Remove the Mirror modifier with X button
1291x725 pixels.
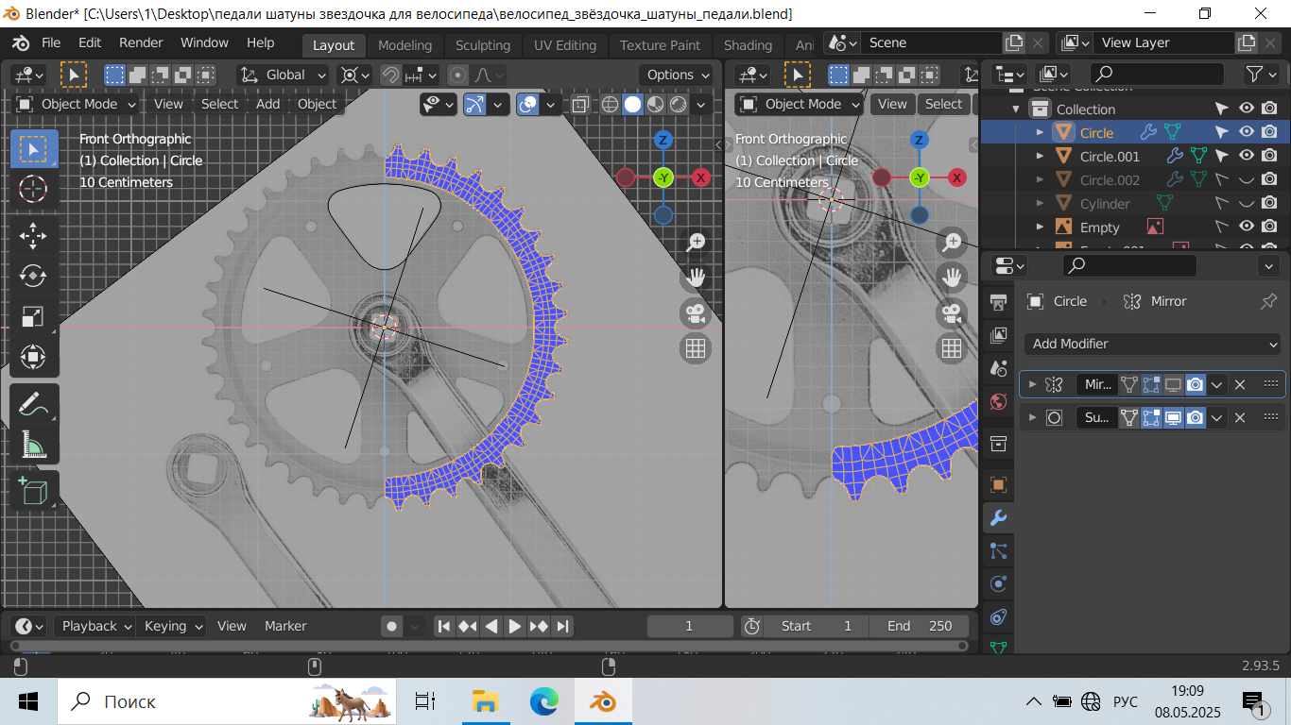tap(1240, 384)
